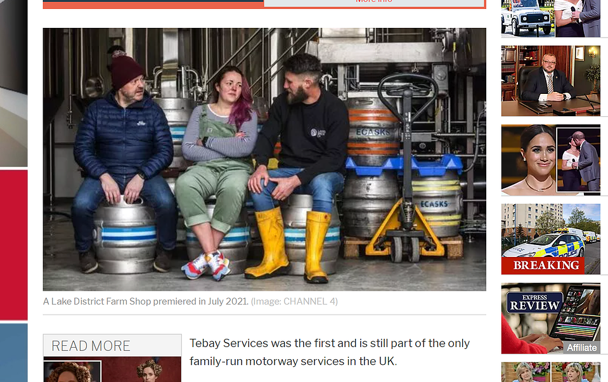Image resolution: width=608 pixels, height=382 pixels.
Task: Open the white Land Rover sidebar thumbnail
Action: (527, 18)
